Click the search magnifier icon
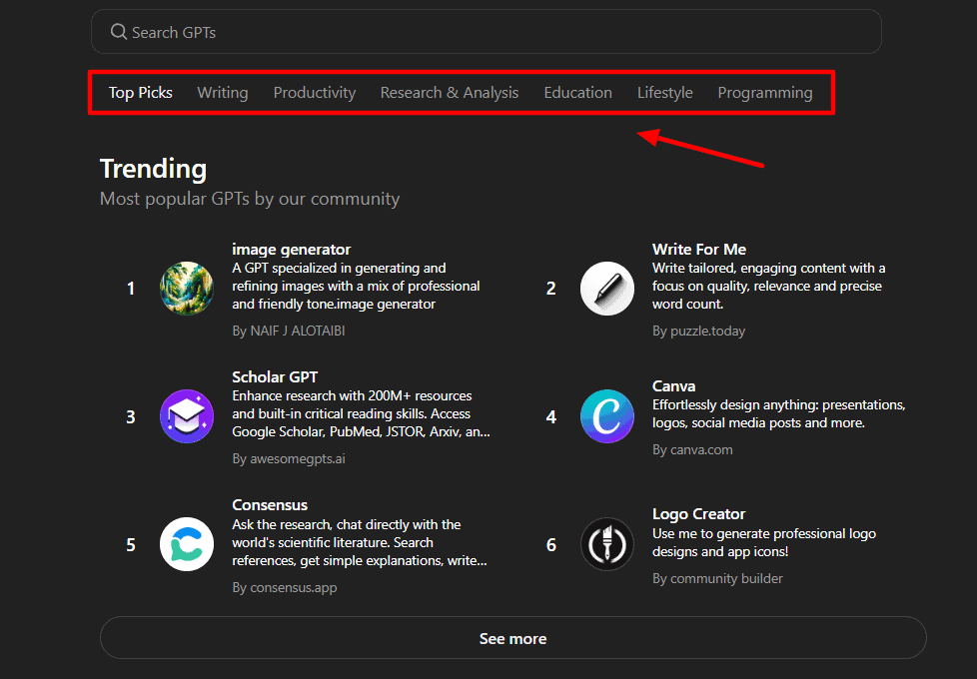 pos(119,32)
